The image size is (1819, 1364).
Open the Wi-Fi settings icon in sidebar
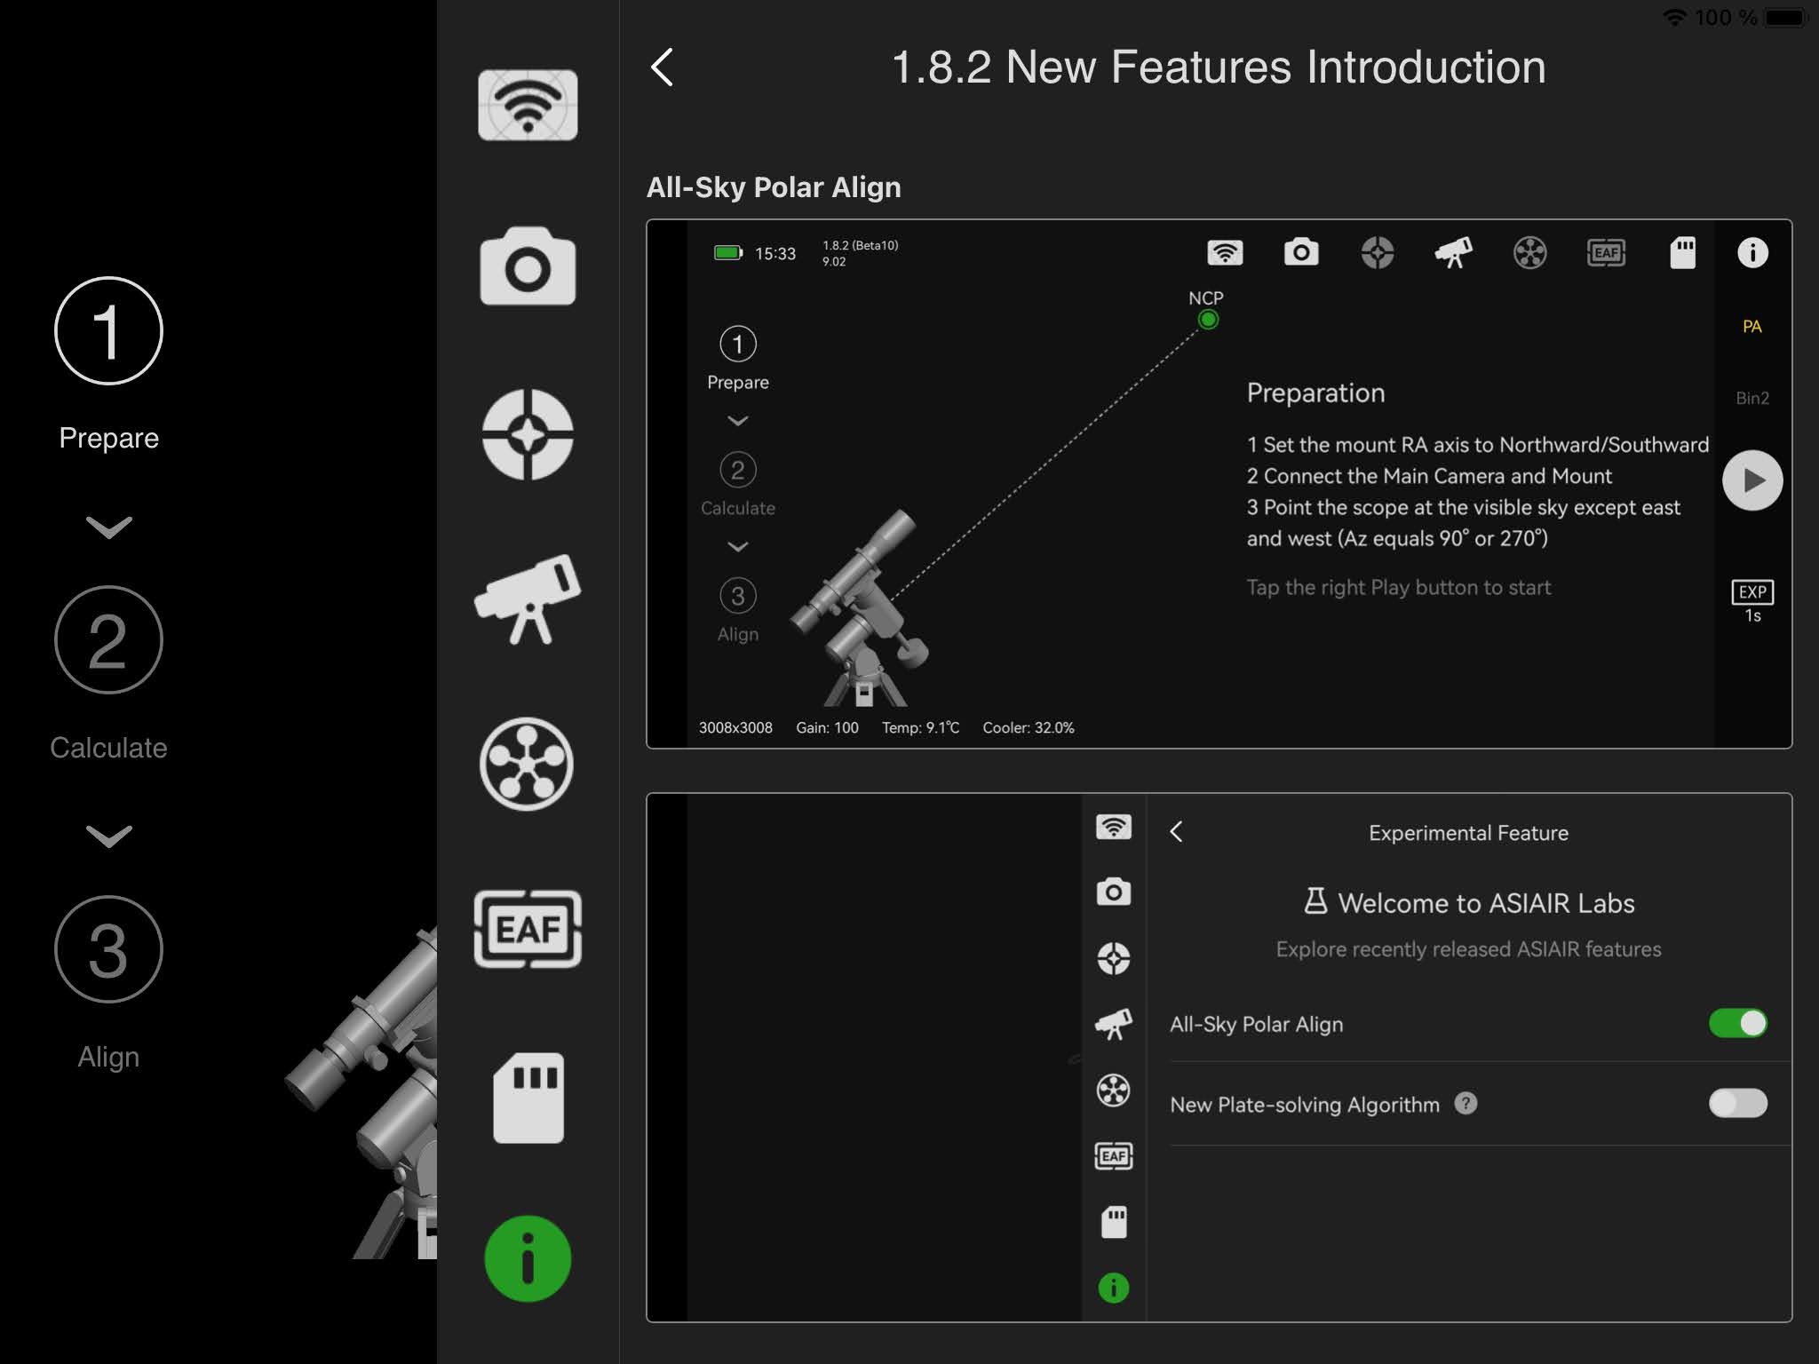[528, 106]
